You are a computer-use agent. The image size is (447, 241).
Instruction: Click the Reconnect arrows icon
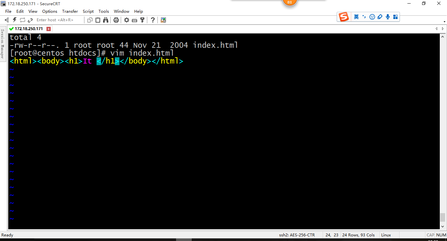click(23, 20)
